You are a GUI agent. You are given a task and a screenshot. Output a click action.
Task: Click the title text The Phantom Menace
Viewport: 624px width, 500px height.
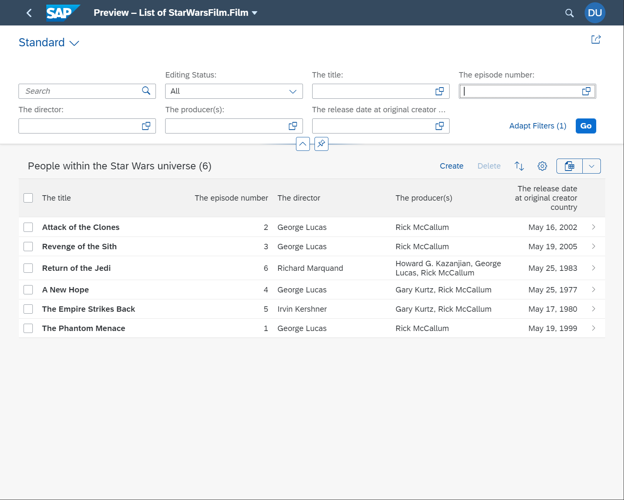[x=83, y=328]
